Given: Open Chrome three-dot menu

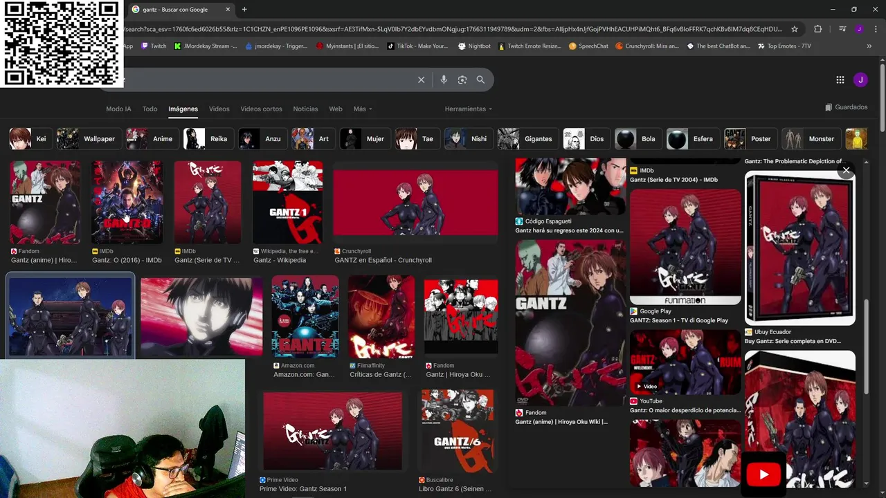Looking at the screenshot, I should coord(875,29).
